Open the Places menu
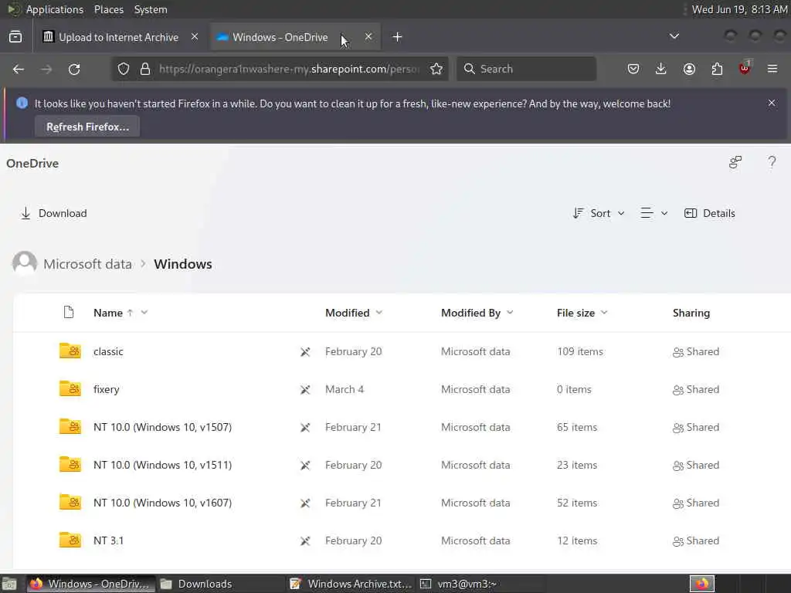Image resolution: width=791 pixels, height=593 pixels. pyautogui.click(x=108, y=9)
